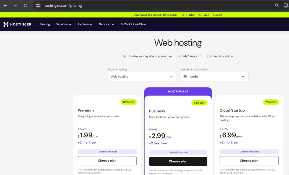Open the Type of hosting dropdown
Viewport: 289px width, 175px height.
point(142,77)
